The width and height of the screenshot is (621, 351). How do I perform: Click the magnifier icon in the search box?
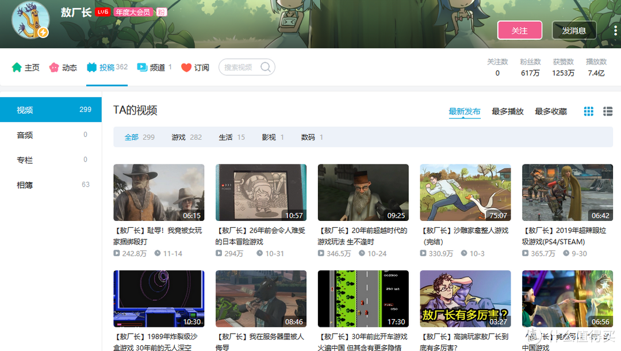pyautogui.click(x=266, y=67)
